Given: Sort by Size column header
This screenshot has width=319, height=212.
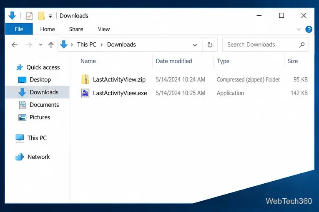Looking at the screenshot, I should (293, 61).
